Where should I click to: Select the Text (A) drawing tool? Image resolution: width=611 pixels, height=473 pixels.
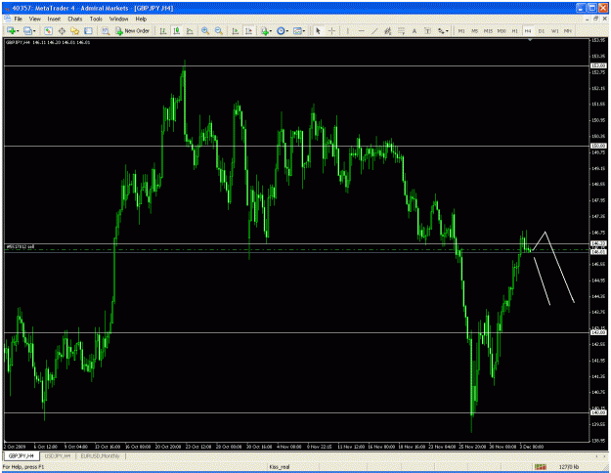(x=415, y=30)
